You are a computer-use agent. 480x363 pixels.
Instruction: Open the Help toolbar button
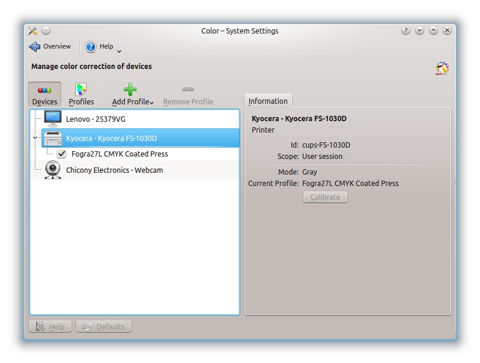99,46
